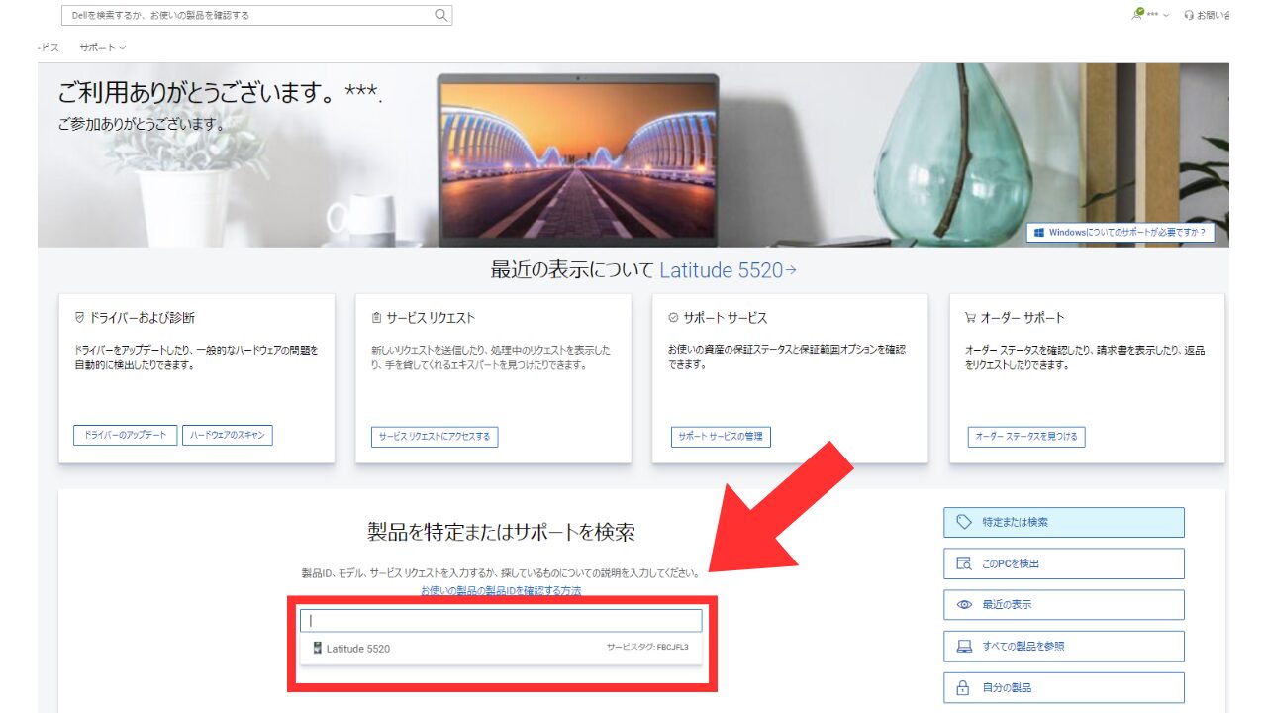This screenshot has width=1267, height=713.
Task: Click the magnifier icon in Dell search bar
Action: pos(440,15)
